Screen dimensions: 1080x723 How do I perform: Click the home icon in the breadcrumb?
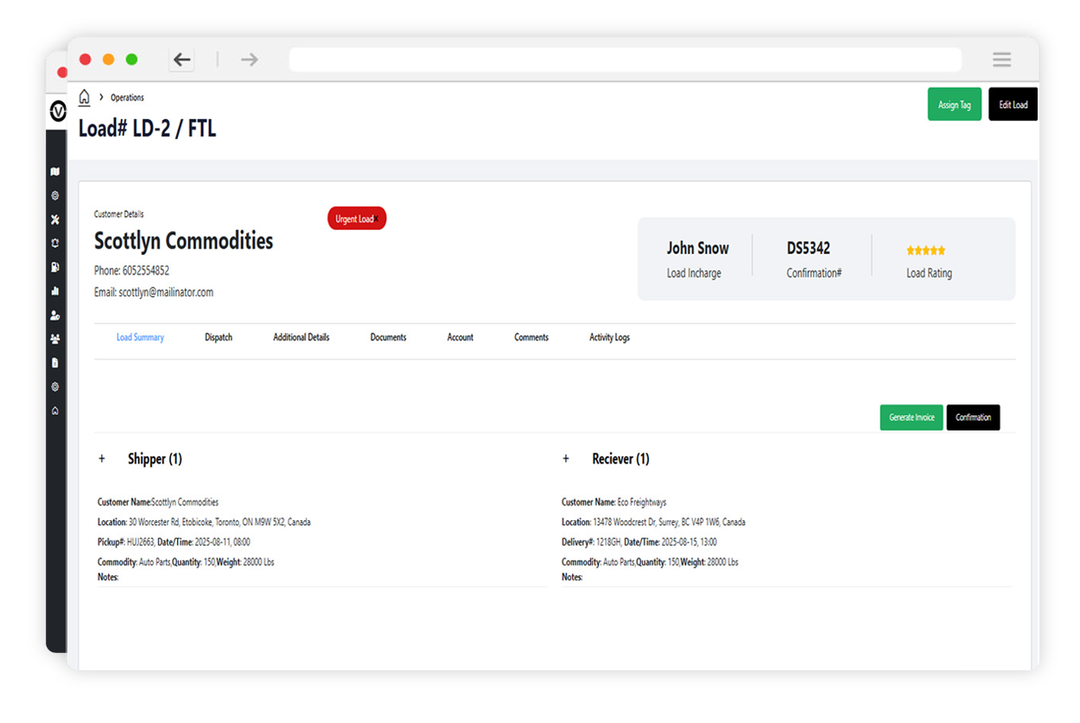84,98
